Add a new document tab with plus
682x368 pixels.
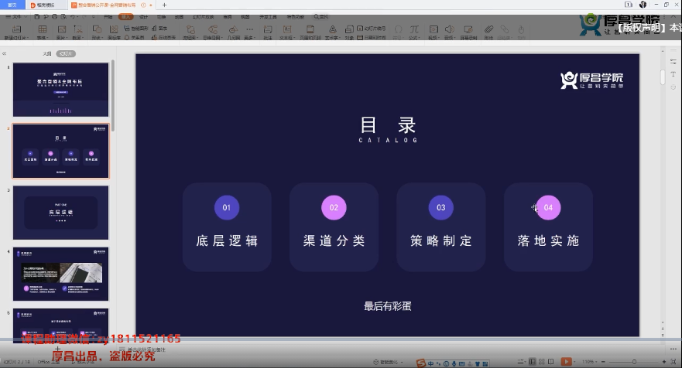[164, 5]
